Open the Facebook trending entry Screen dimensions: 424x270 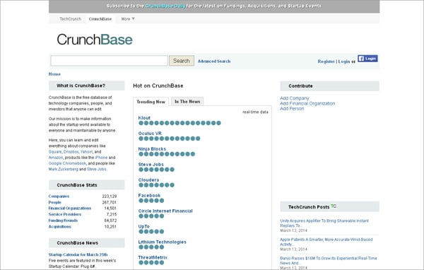tap(149, 195)
